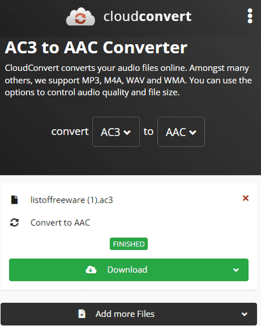Click the cloud download icon
Viewport: 261px width, 326px height.
91,270
